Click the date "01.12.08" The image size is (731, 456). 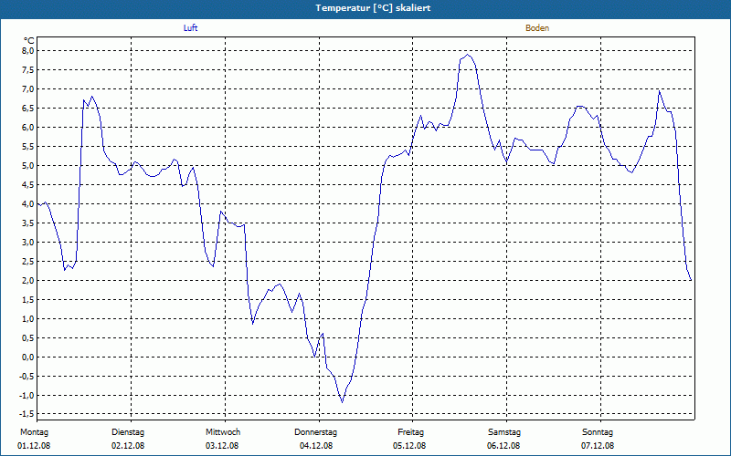pyautogui.click(x=34, y=446)
